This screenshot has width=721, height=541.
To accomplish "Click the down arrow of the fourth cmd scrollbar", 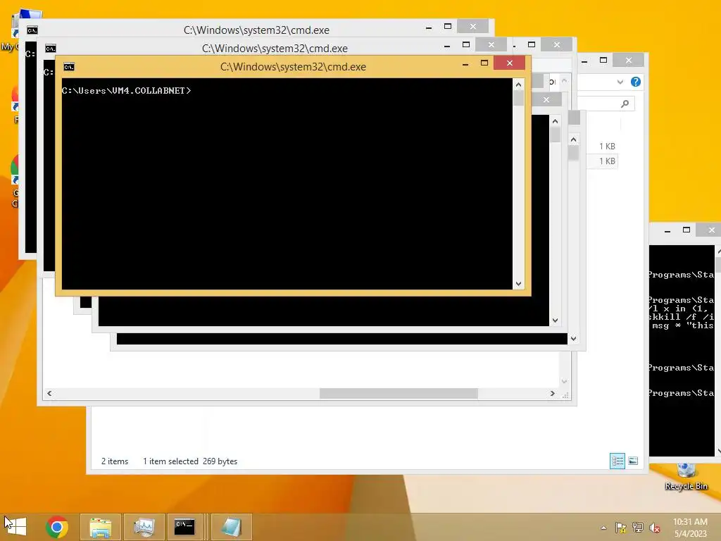I will pos(555,321).
